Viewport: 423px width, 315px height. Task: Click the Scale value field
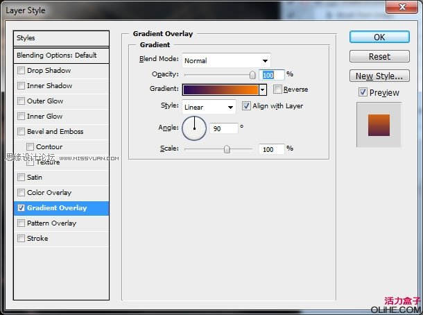point(271,149)
